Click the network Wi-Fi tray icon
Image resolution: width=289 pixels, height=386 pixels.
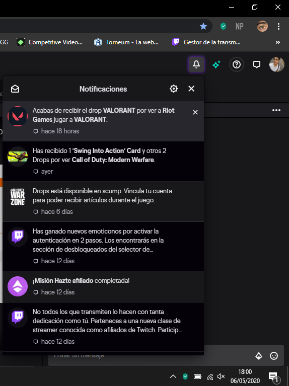tap(210, 376)
